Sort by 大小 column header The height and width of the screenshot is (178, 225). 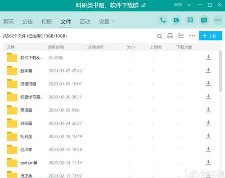pyautogui.click(x=131, y=47)
